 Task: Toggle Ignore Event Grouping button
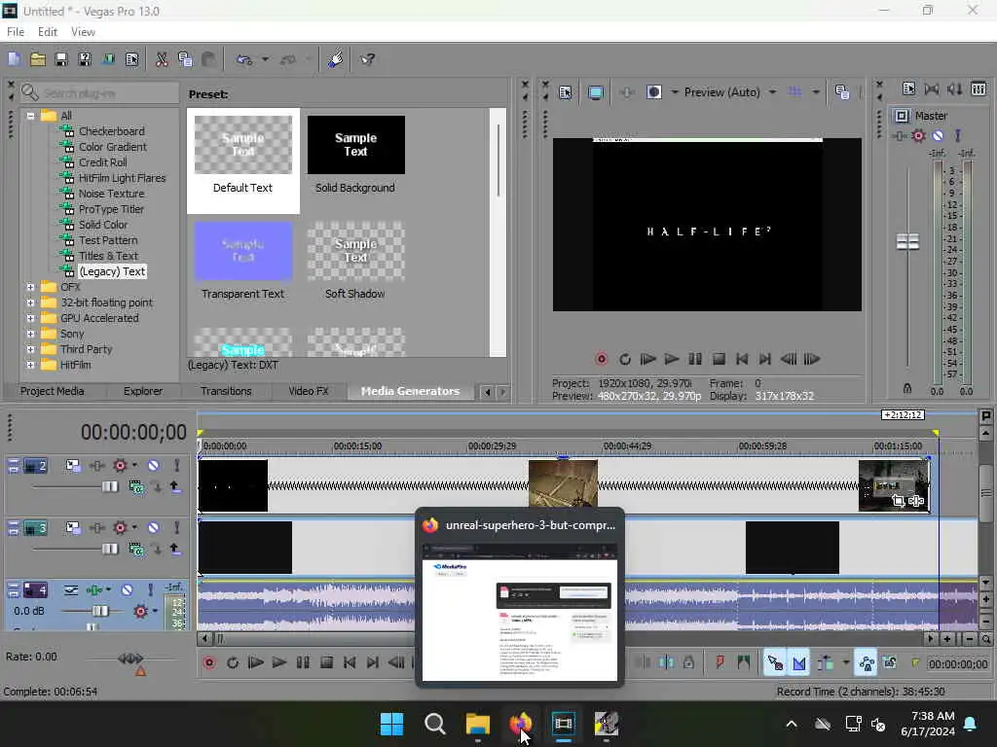(890, 663)
